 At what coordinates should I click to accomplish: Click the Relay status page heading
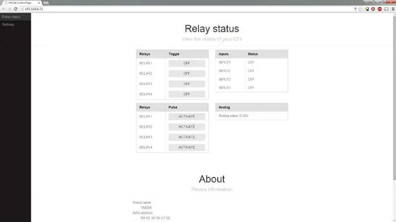[x=212, y=29]
